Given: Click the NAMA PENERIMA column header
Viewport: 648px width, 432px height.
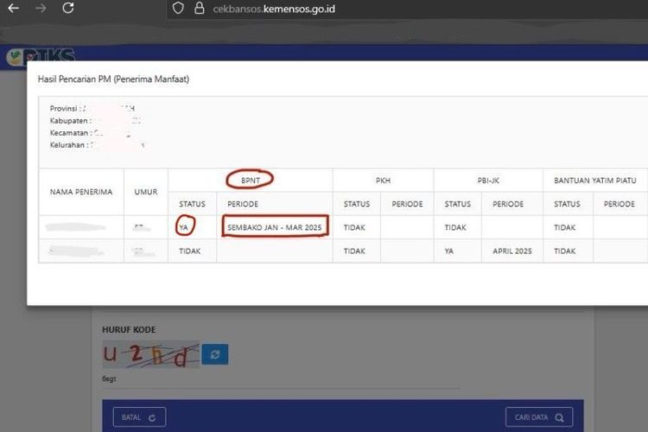Looking at the screenshot, I should (81, 192).
